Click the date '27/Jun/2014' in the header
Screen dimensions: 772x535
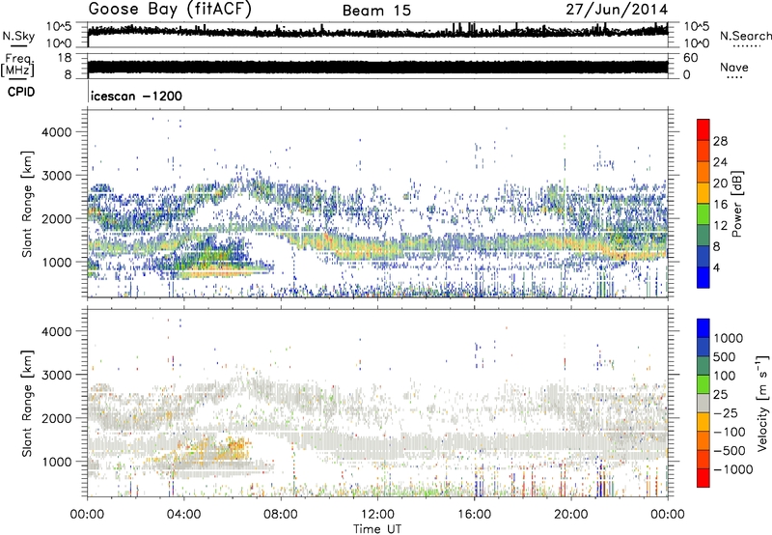pyautogui.click(x=617, y=10)
